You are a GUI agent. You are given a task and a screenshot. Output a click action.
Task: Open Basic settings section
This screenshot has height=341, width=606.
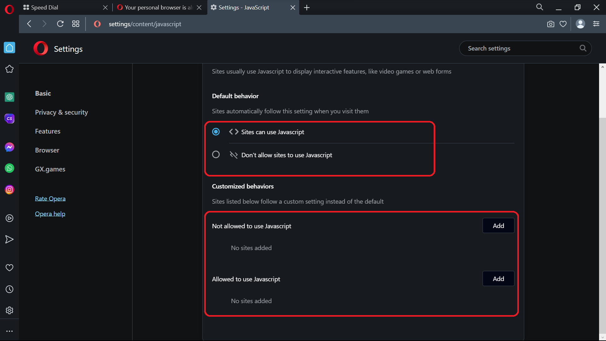pyautogui.click(x=43, y=93)
